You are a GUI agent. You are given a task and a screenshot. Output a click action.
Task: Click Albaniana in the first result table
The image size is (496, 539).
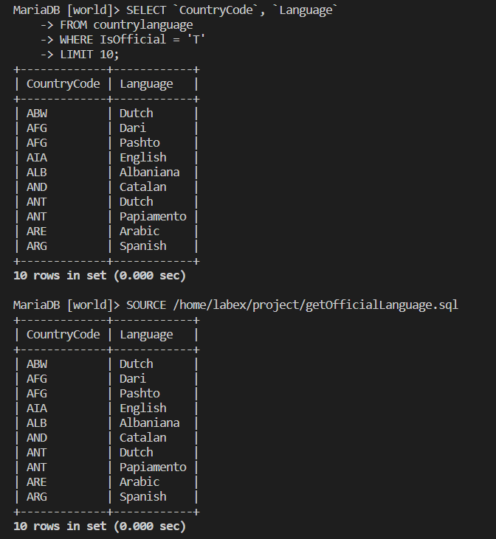(149, 173)
